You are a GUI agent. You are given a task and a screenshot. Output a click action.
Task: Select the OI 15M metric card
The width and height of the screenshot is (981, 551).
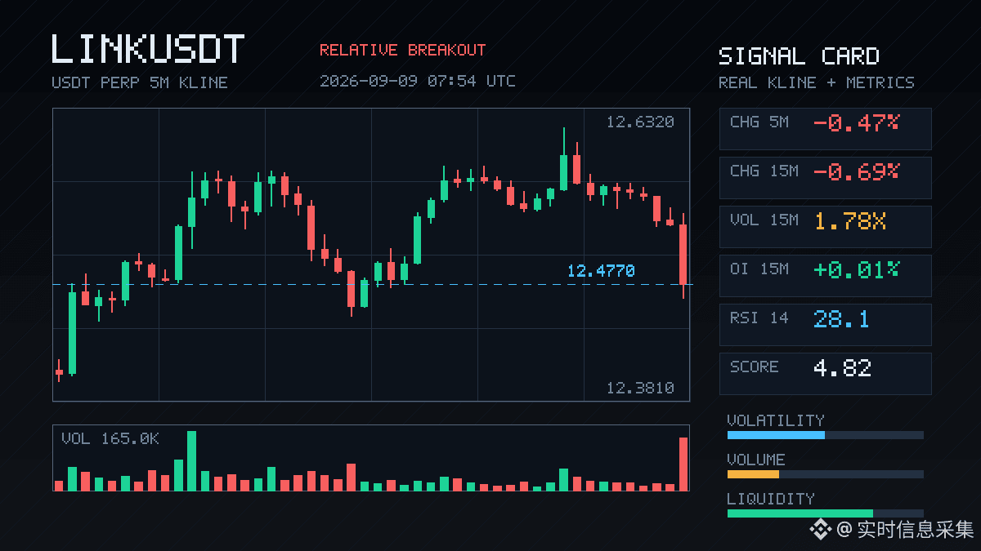point(825,276)
